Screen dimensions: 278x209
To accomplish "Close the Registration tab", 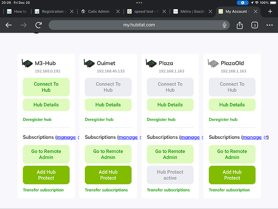I will pos(72,12).
